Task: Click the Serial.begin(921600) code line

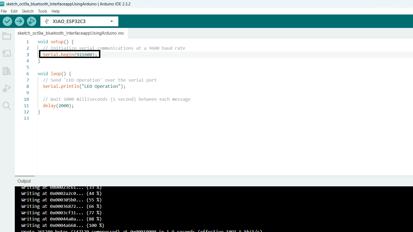Action: pyautogui.click(x=70, y=55)
